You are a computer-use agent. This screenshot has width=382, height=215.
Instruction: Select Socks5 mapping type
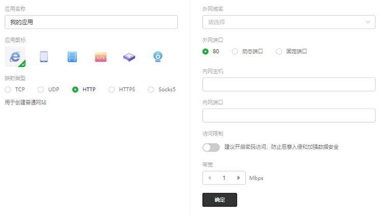(151, 90)
